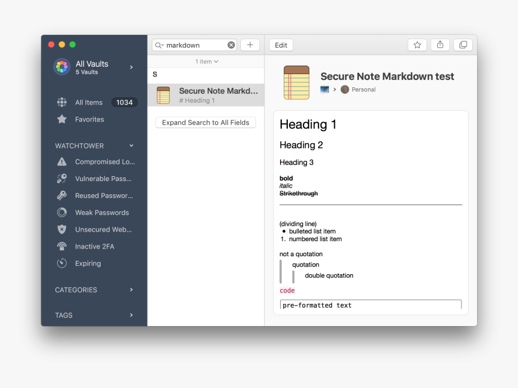Click the All Vaults colorful vault icon
This screenshot has width=518, height=388.
pos(61,67)
